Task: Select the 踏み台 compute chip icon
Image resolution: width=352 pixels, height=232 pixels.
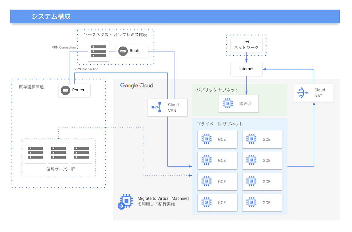Action: tap(228, 104)
